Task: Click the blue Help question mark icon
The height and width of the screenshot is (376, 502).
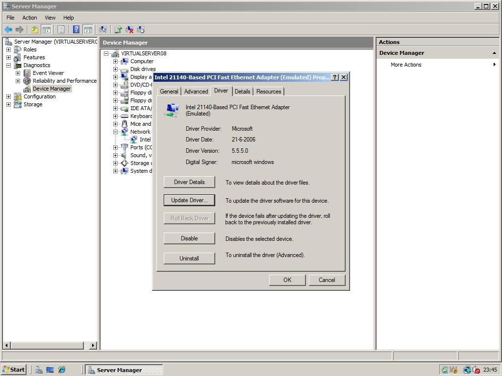Action: tap(76, 30)
